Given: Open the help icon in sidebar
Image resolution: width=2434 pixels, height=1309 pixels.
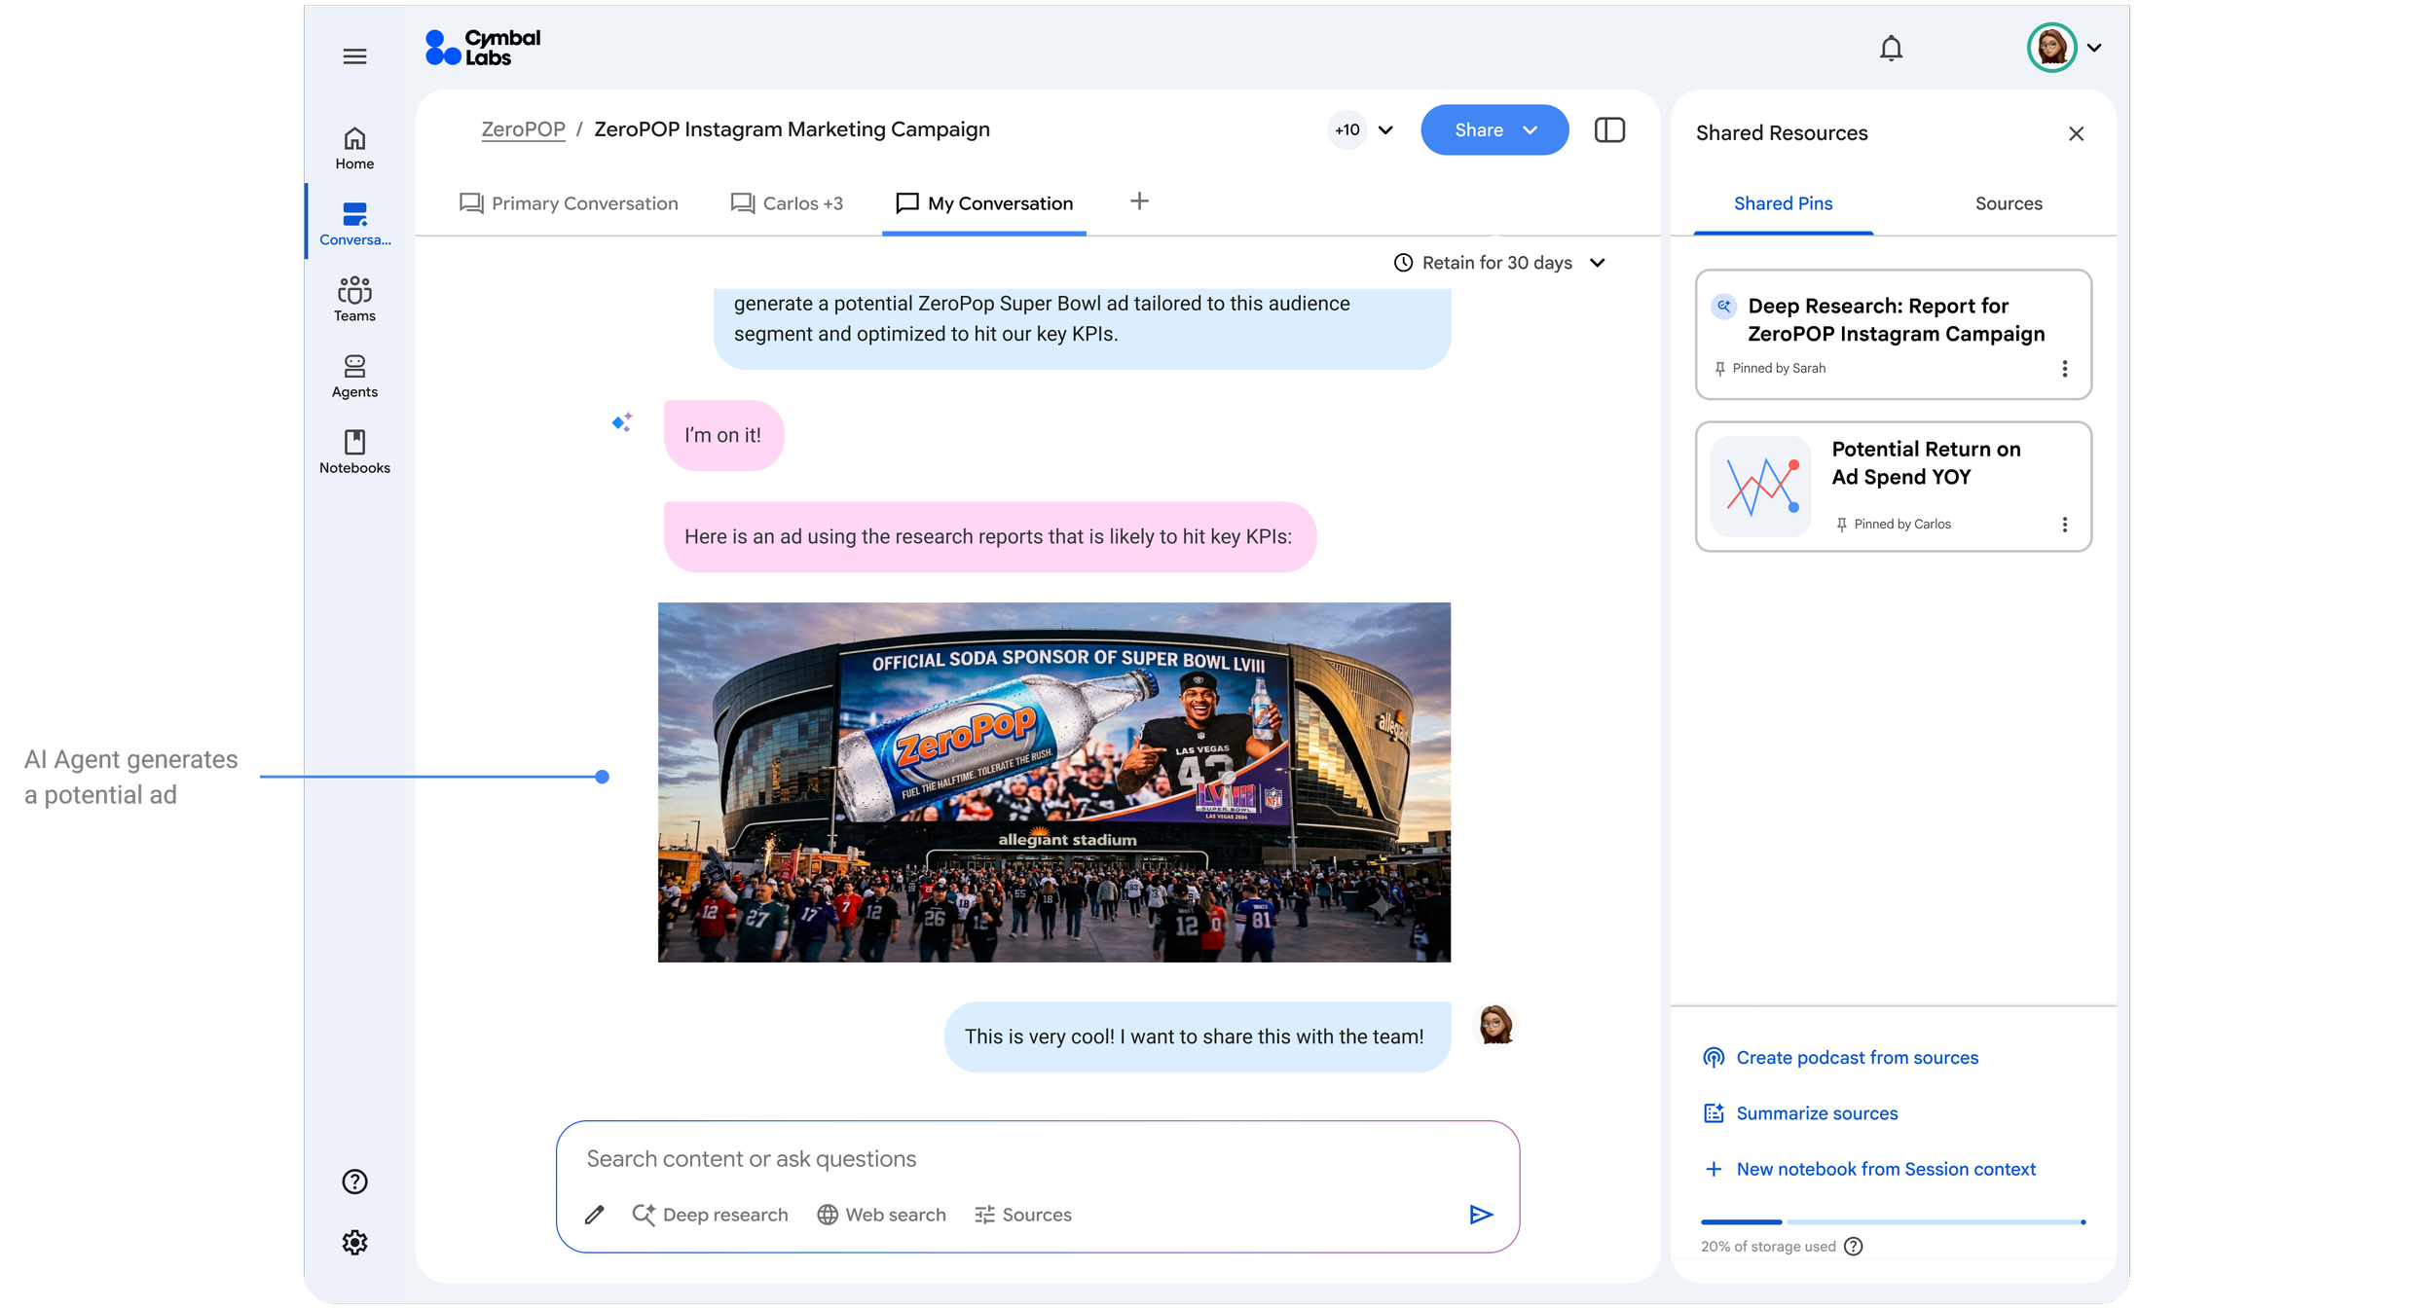Looking at the screenshot, I should click(354, 1182).
